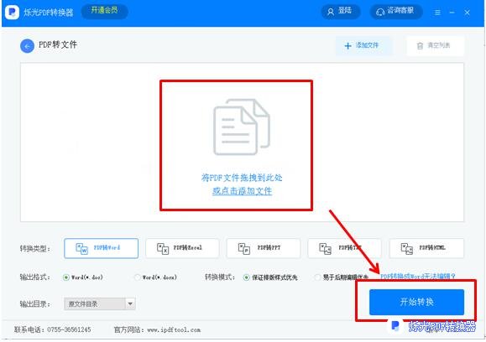Select 保证排版样式优先 conversion mode
Screen dimensions: 486x342
246,277
